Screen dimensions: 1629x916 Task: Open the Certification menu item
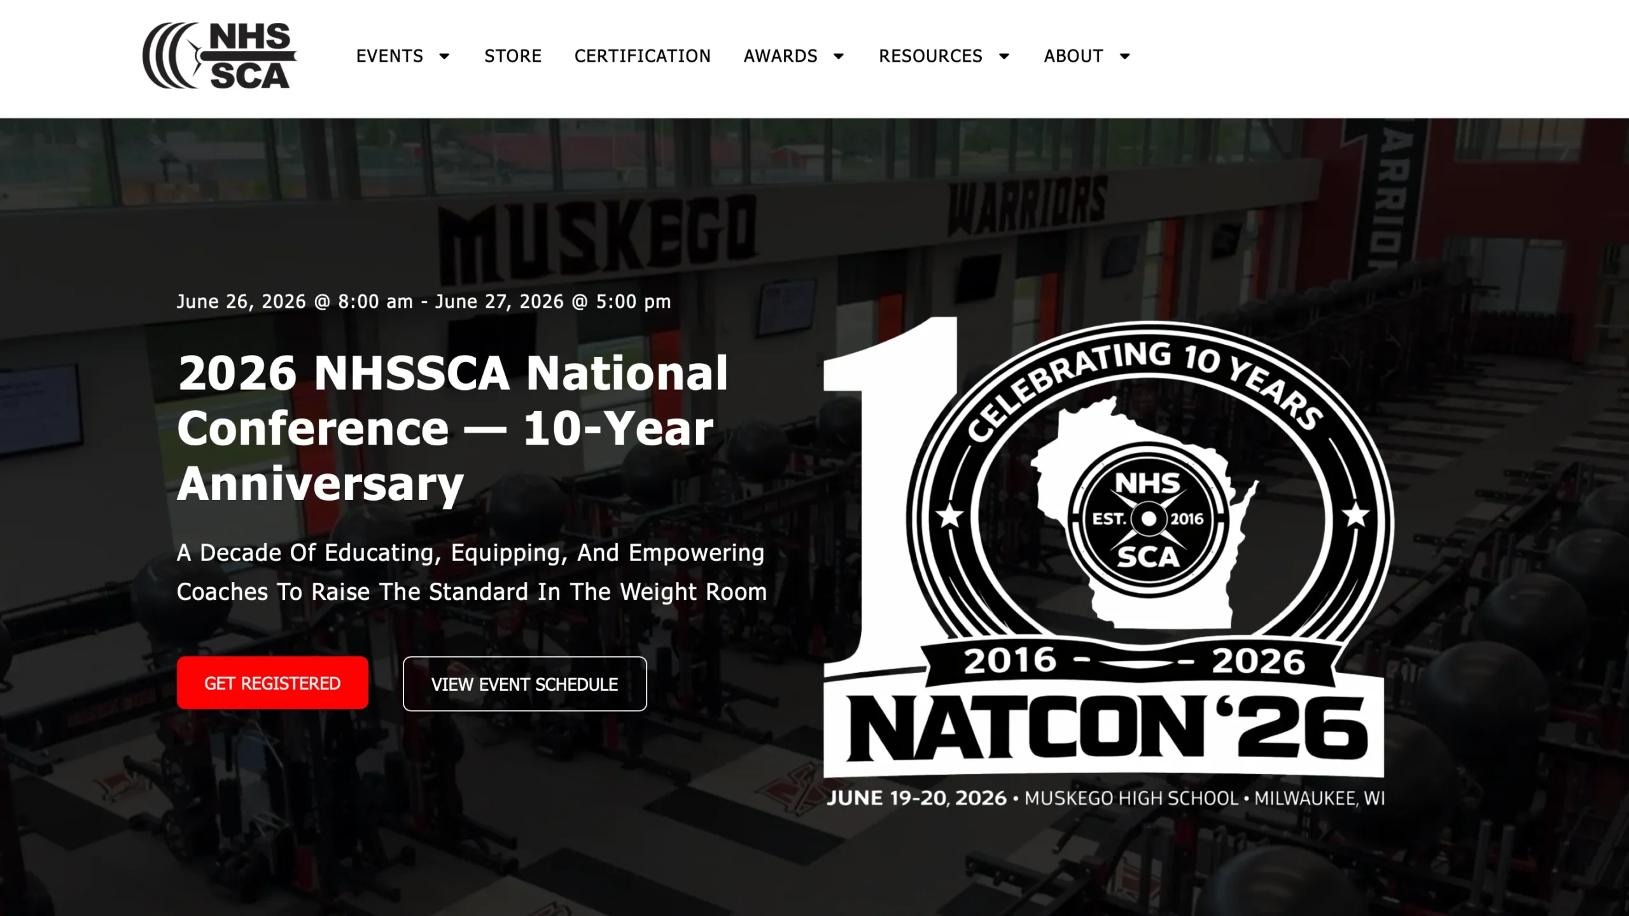click(643, 56)
